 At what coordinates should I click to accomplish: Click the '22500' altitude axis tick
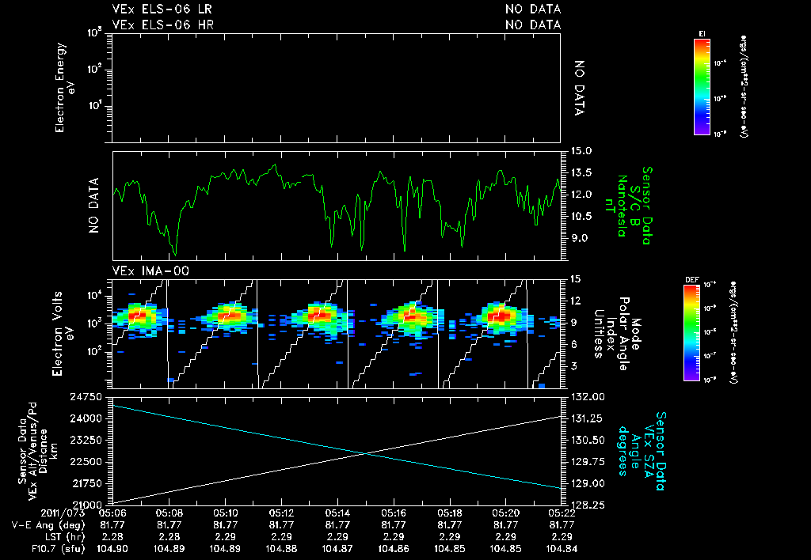pos(86,462)
